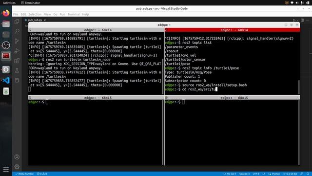Image resolution: width=312 pixels, height=176 pixels.
Task: Focus the bottom-right terminal title bar 68x15
Action: click(x=232, y=98)
